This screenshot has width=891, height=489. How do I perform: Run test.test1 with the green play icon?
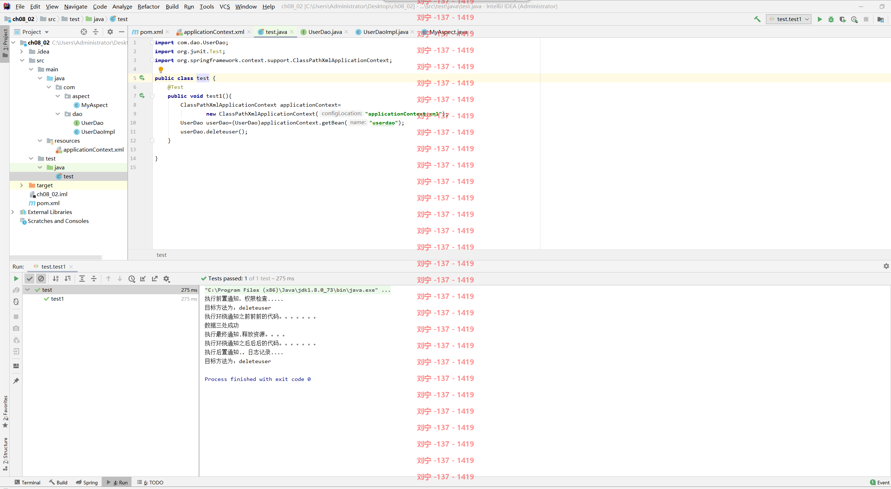(820, 19)
